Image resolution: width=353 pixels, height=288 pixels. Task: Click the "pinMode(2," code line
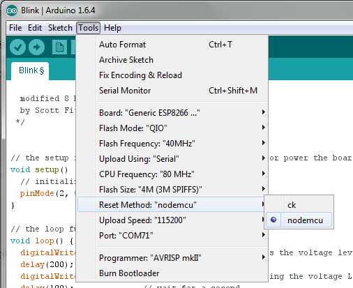click(x=44, y=193)
